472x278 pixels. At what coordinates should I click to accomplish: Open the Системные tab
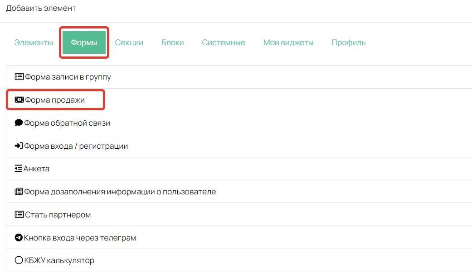[224, 42]
